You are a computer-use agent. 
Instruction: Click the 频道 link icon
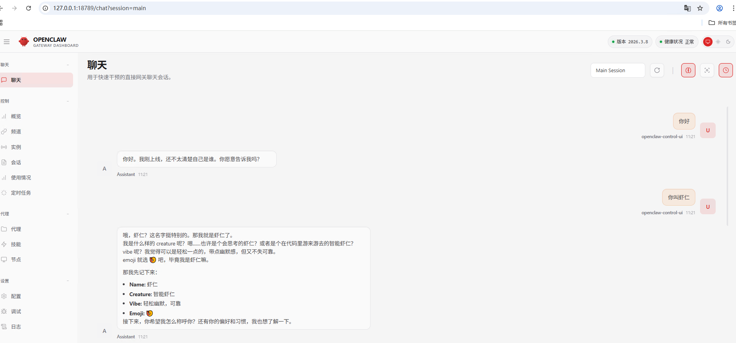4,132
